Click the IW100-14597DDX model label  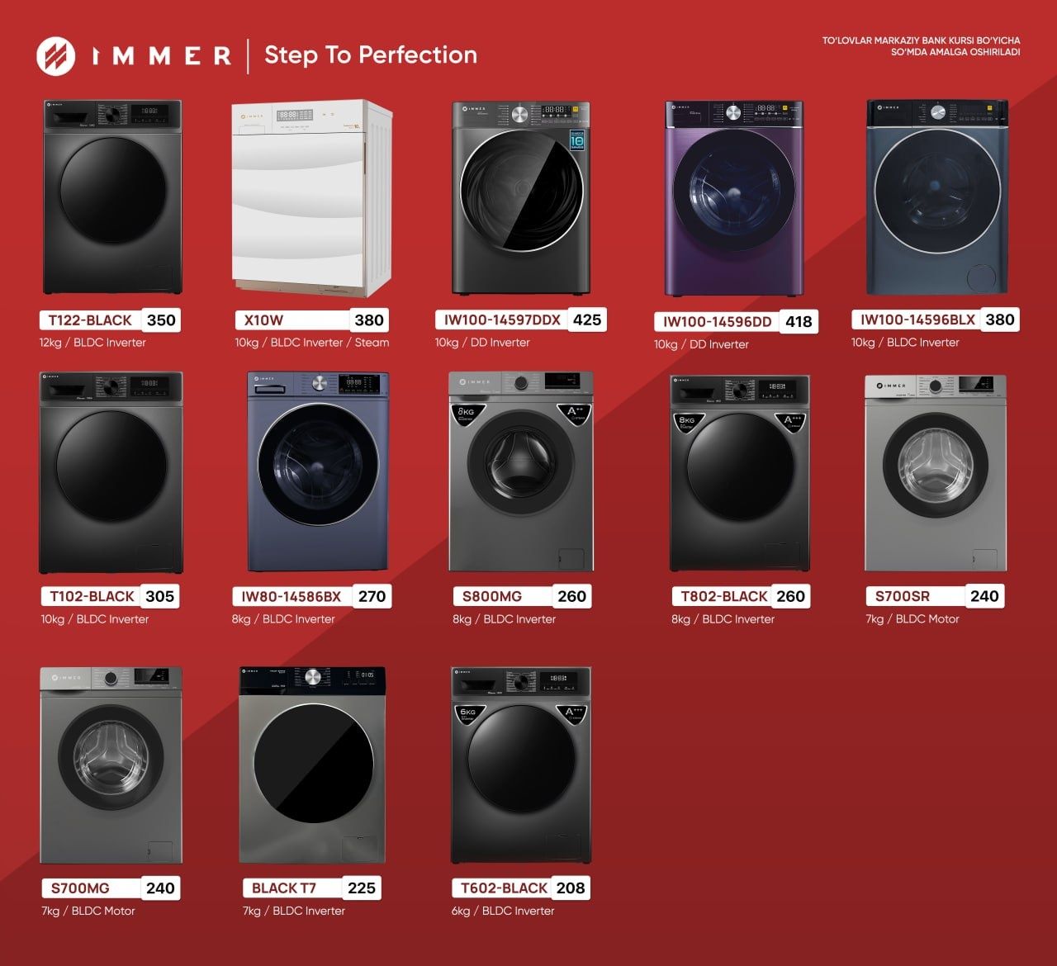pyautogui.click(x=502, y=320)
